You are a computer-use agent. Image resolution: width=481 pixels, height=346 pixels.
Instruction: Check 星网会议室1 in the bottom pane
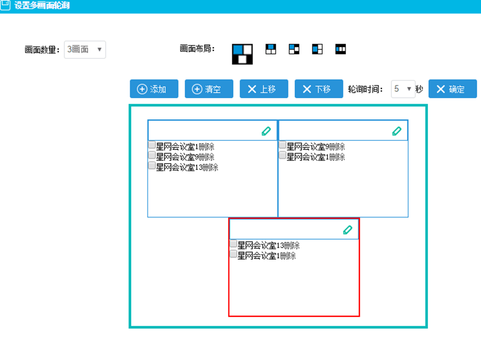coord(233,254)
